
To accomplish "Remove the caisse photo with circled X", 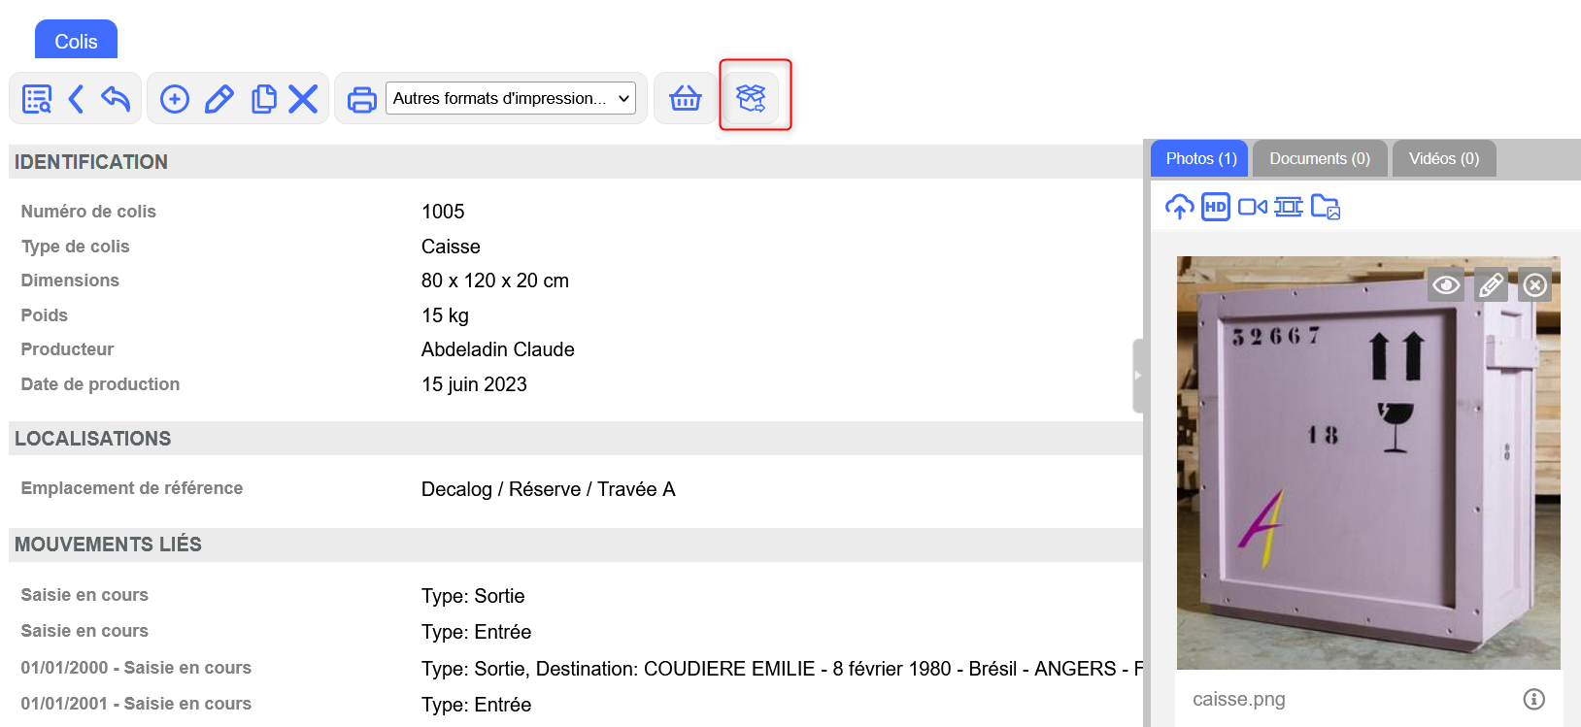I will pos(1534,284).
